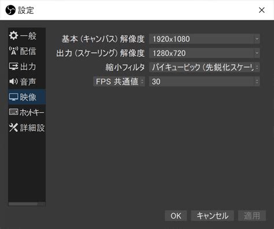274x229 pixels.
Task: Close the 設定 dialog window
Action: point(261,10)
